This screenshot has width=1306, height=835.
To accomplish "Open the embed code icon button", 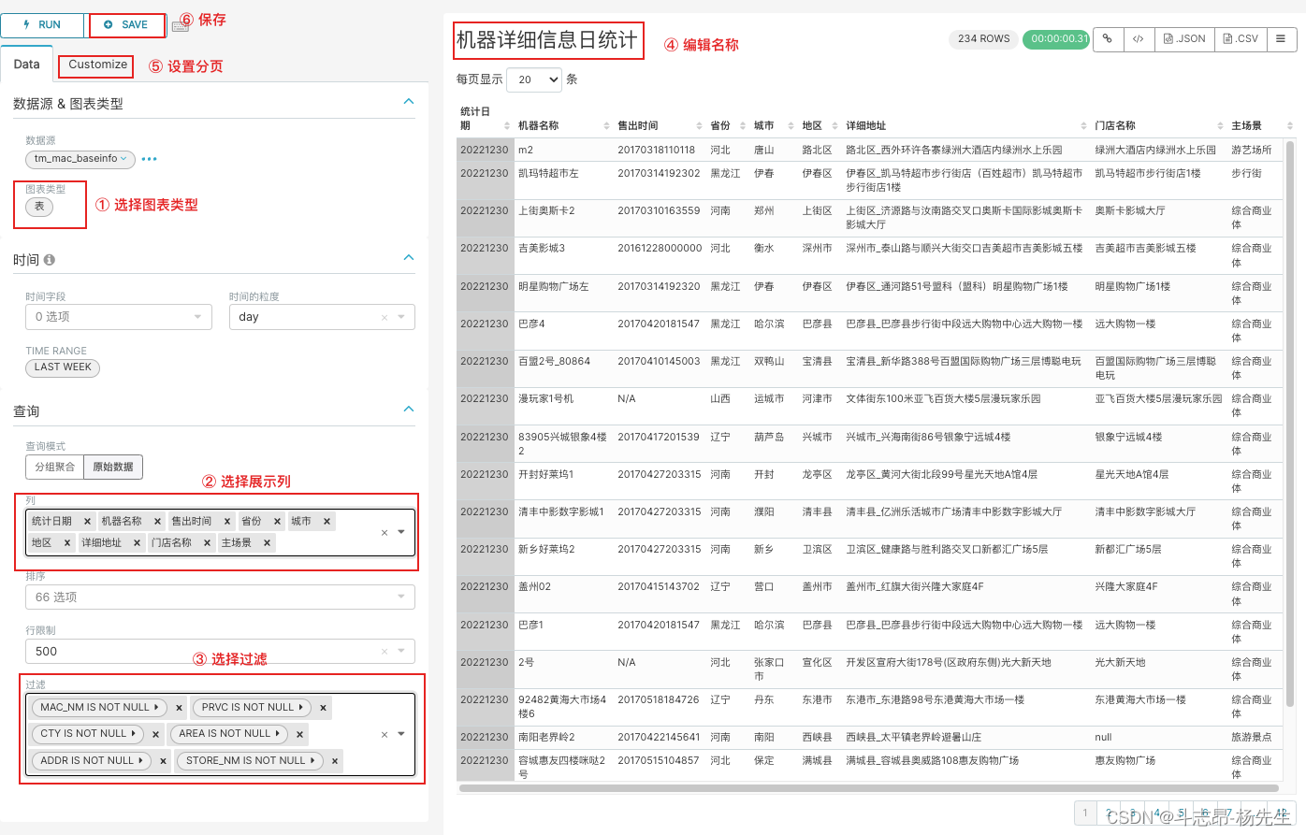I will pos(1138,38).
